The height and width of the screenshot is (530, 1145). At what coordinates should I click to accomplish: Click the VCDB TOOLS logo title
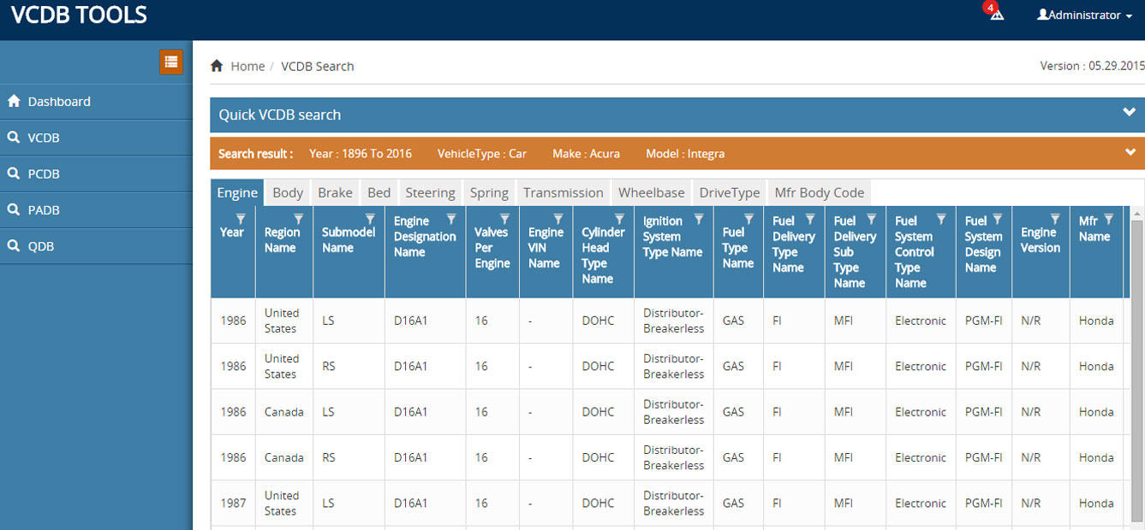(x=79, y=15)
